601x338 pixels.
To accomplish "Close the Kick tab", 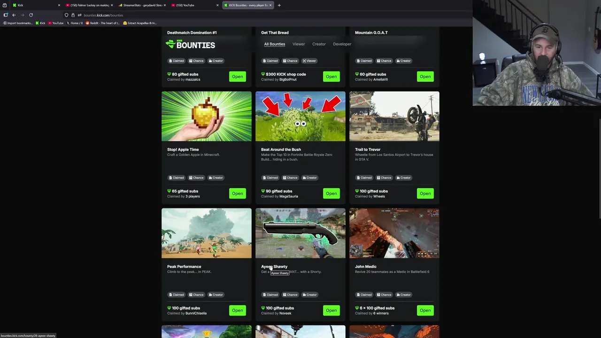I will [59, 5].
